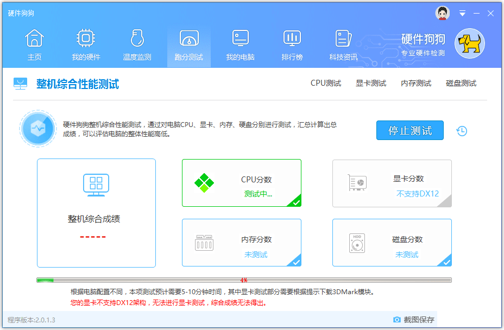The width and height of the screenshot is (504, 330).
Task: Click 截图保存 text link
Action: tap(419, 319)
